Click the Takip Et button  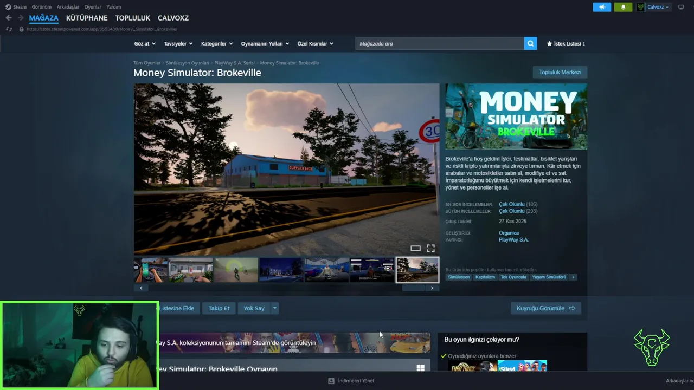(219, 308)
